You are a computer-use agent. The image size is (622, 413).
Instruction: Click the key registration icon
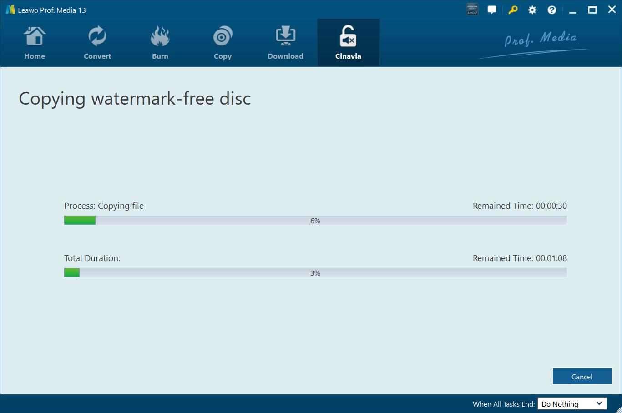513,10
